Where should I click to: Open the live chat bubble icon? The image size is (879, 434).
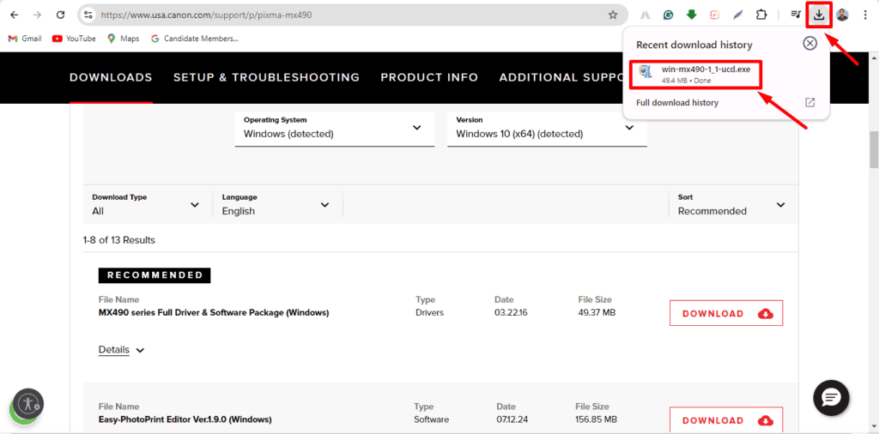click(x=831, y=398)
